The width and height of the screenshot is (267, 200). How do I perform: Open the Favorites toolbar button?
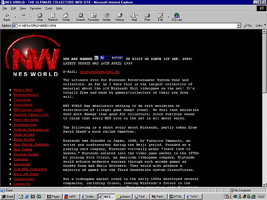tap(93, 16)
